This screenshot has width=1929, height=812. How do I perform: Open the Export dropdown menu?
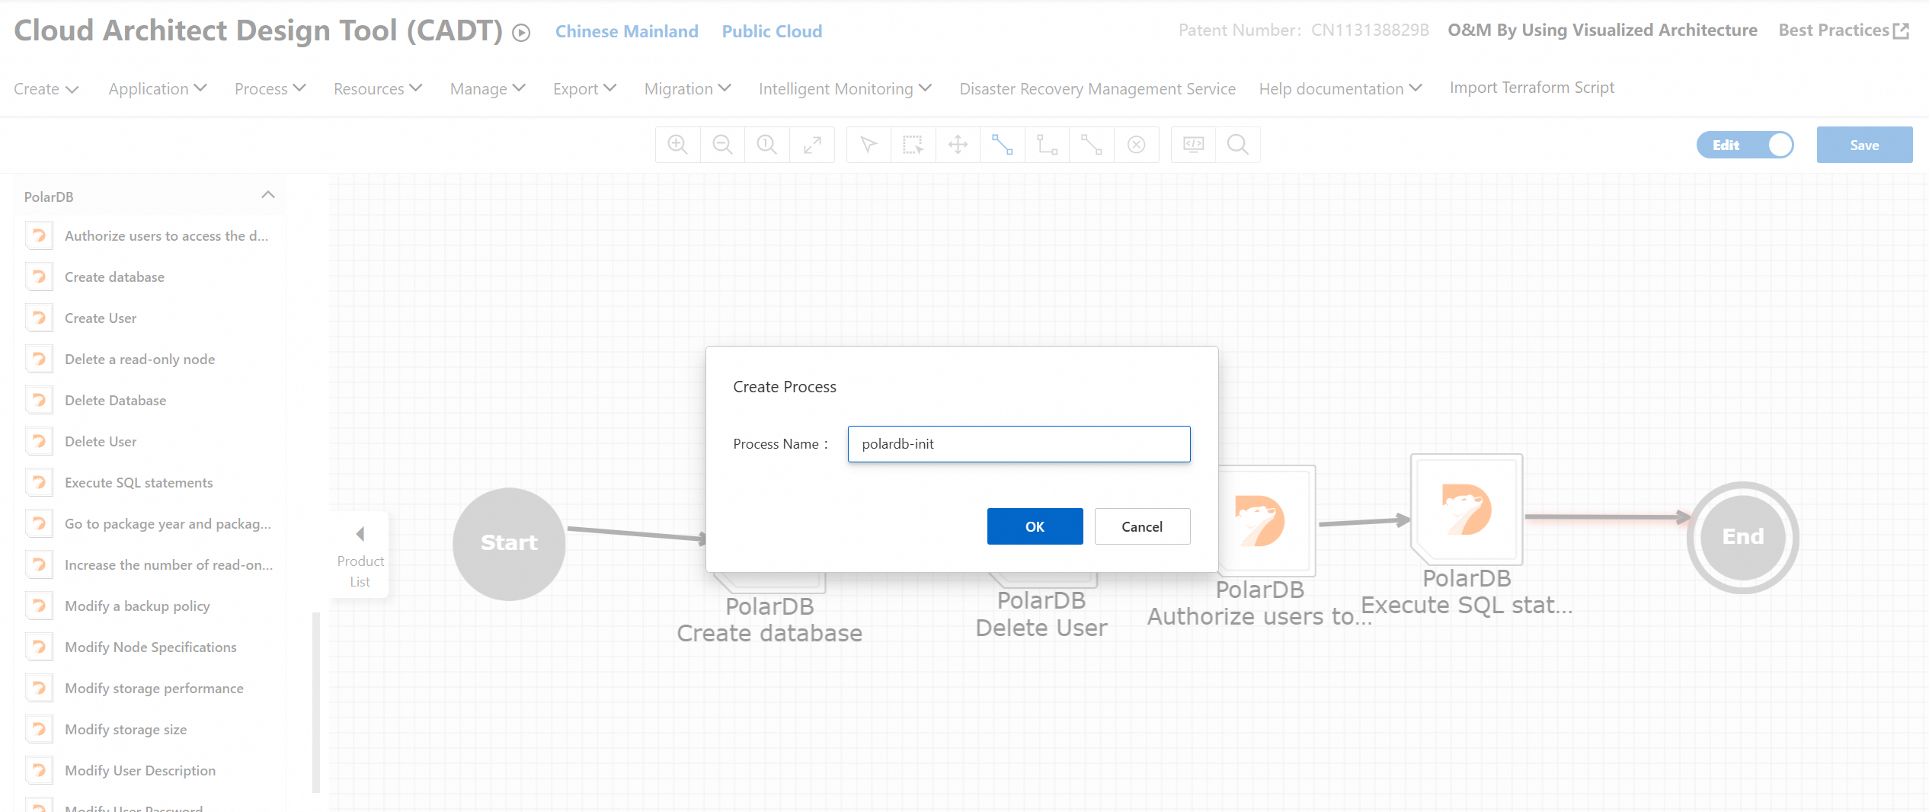pyautogui.click(x=584, y=89)
